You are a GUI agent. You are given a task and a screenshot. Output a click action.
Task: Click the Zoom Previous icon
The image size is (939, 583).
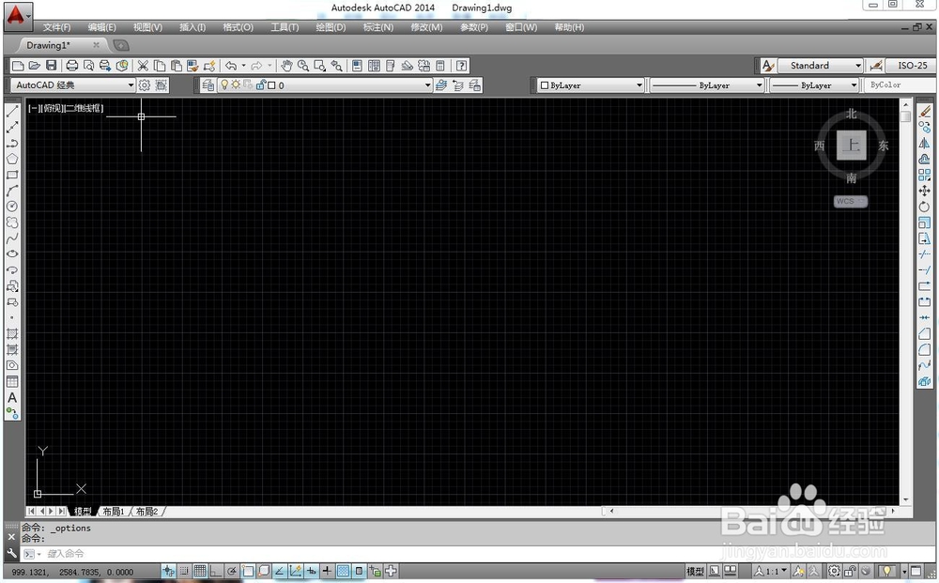pos(336,66)
